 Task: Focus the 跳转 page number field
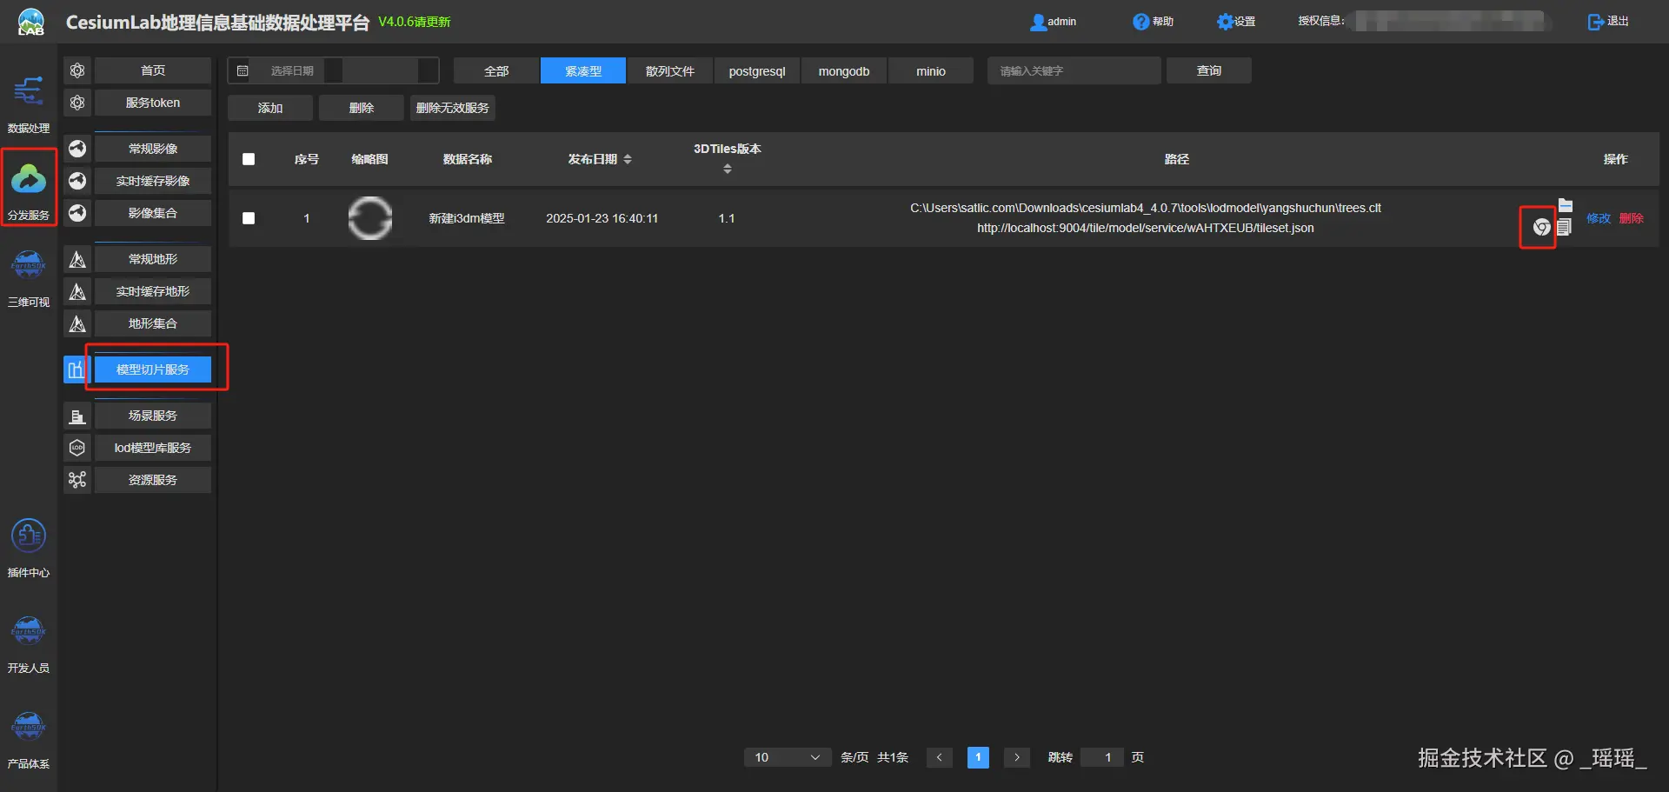point(1102,757)
